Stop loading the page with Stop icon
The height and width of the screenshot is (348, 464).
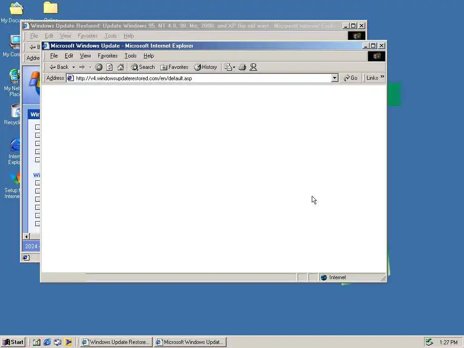[99, 67]
